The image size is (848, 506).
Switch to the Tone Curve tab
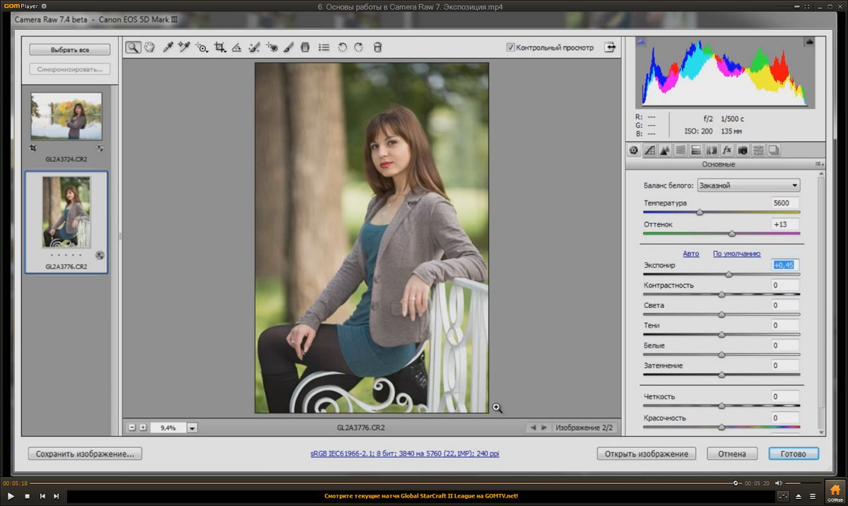[649, 150]
